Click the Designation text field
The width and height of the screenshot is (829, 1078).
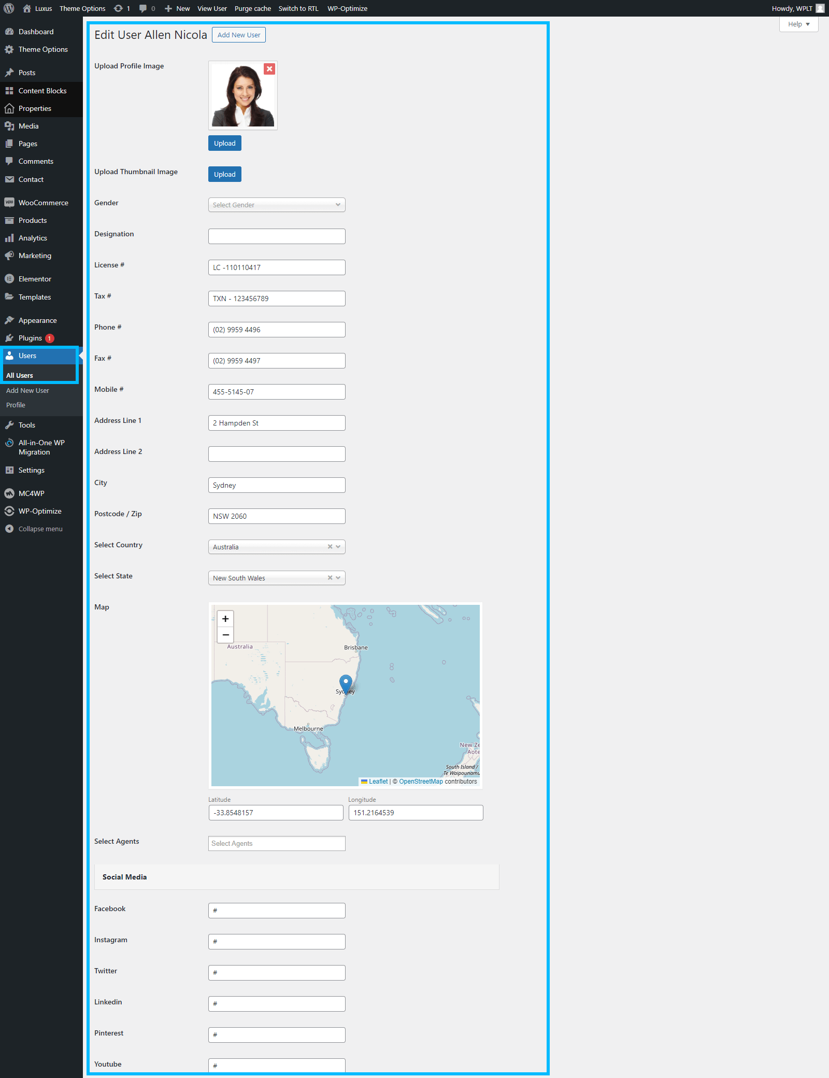pyautogui.click(x=277, y=236)
